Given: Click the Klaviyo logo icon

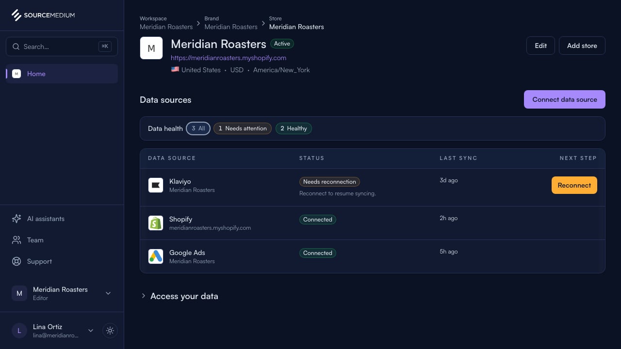Looking at the screenshot, I should pyautogui.click(x=156, y=185).
